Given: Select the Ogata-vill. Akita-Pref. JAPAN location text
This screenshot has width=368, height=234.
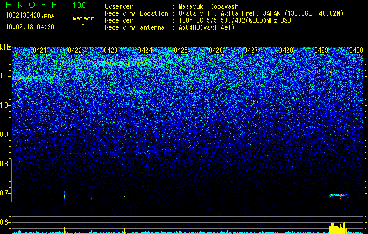Looking at the screenshot, I should click(261, 13).
